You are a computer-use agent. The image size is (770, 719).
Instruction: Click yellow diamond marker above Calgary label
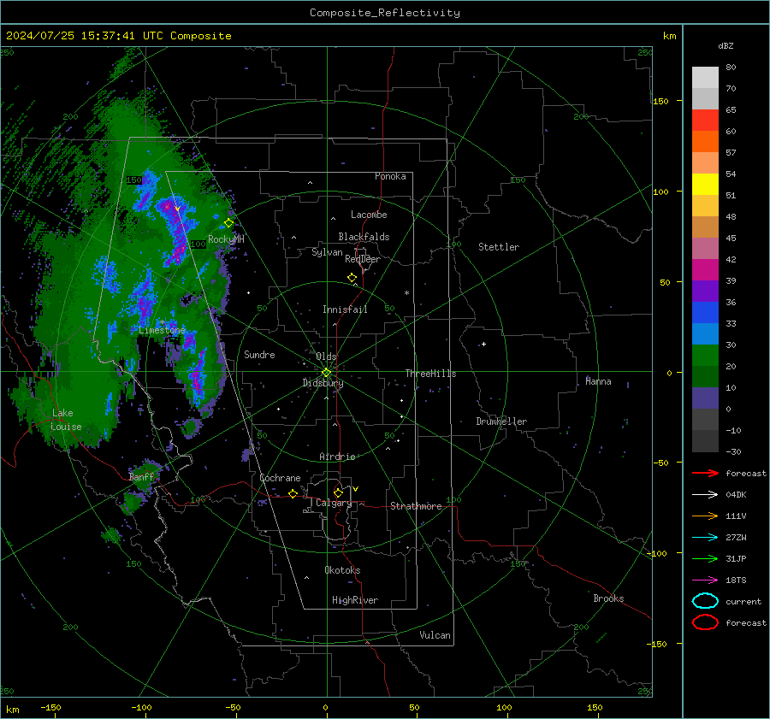click(338, 492)
